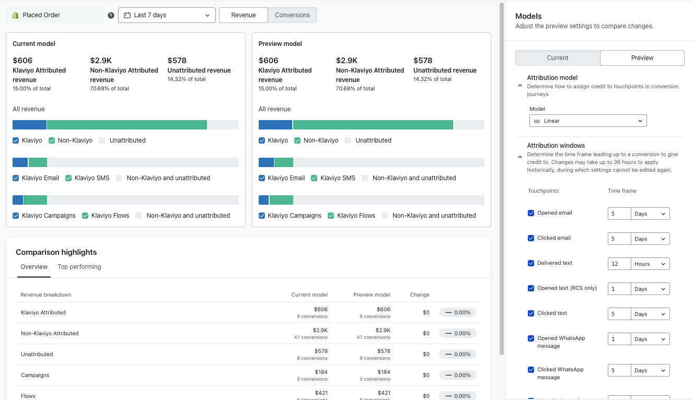The height and width of the screenshot is (400, 693).
Task: Click the linear model bars icon
Action: click(537, 121)
